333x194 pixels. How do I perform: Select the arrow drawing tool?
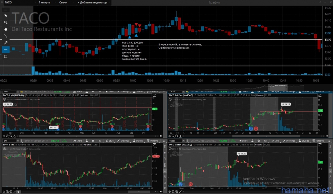point(6,43)
